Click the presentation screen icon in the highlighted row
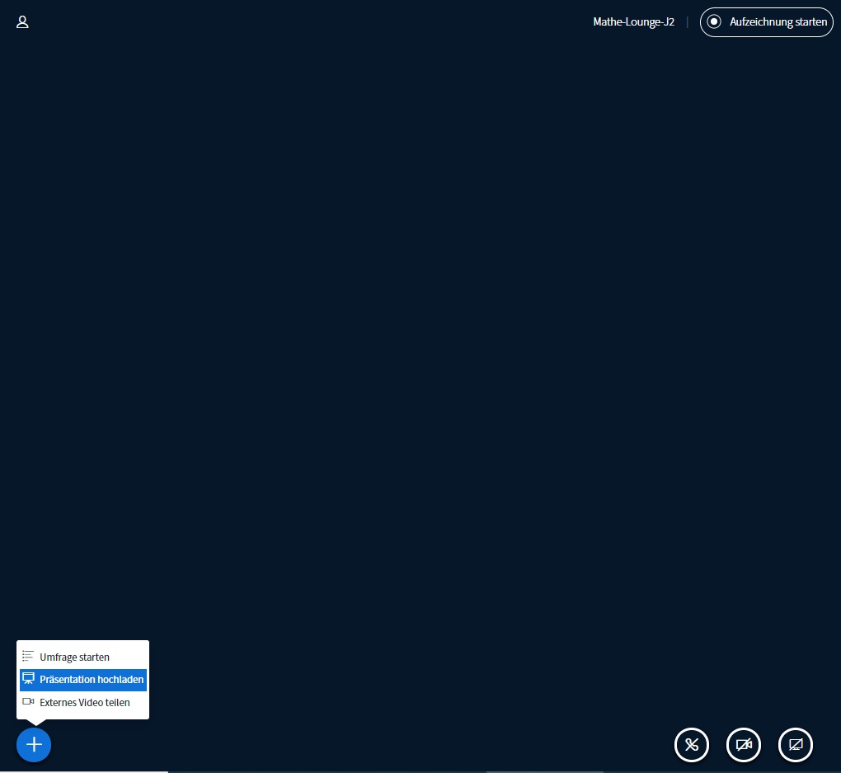Viewport: 841px width, 773px height. coord(28,679)
